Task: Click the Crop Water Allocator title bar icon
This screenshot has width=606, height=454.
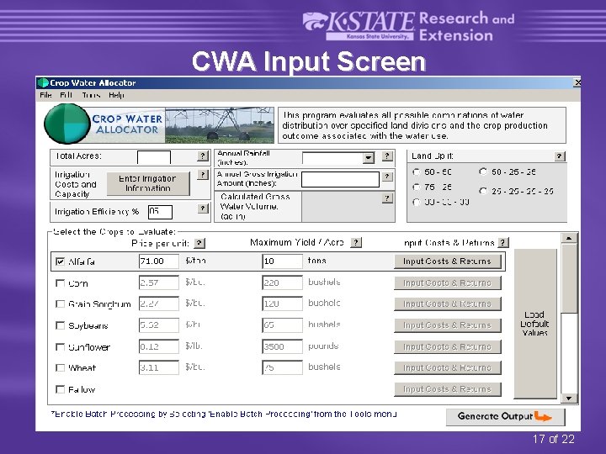Action: point(43,83)
